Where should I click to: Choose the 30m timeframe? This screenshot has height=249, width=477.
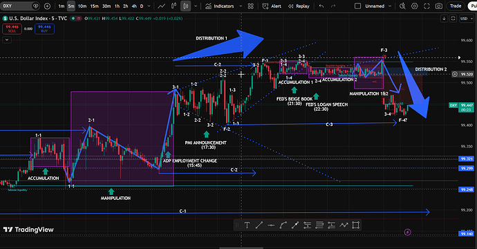106,6
